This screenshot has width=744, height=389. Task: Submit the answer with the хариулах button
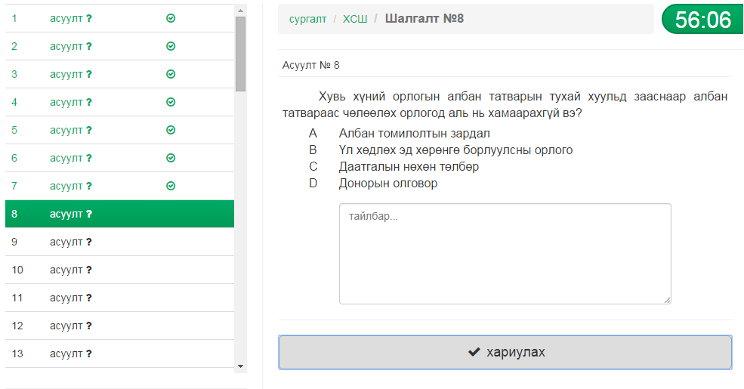pos(505,353)
